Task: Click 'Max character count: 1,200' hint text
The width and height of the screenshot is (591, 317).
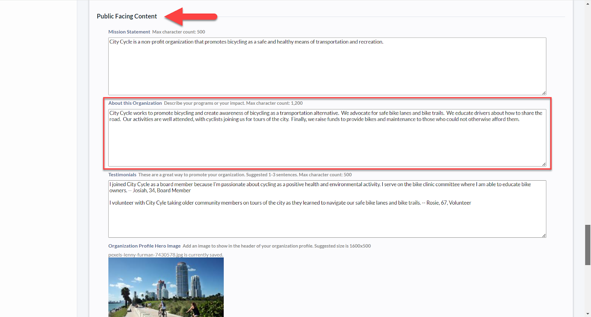Action: (x=274, y=103)
